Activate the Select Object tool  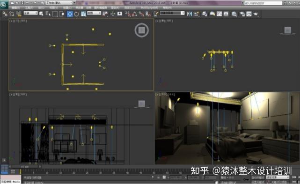click(41, 14)
